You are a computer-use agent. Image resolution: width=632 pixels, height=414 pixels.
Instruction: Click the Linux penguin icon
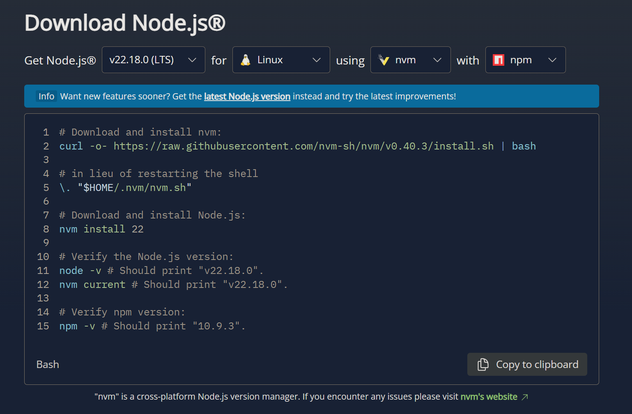(x=246, y=60)
